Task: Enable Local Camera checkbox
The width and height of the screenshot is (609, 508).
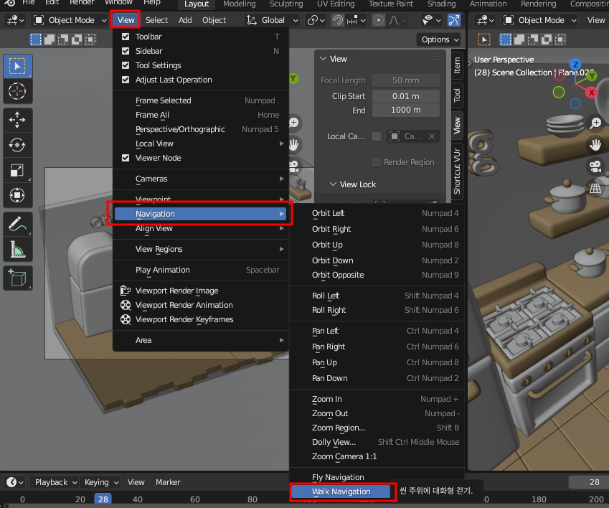Action: click(x=377, y=136)
